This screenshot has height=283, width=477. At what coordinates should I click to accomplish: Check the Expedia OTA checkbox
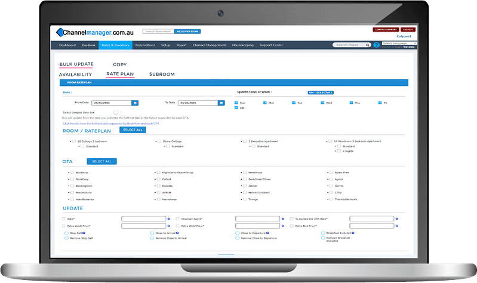158,186
